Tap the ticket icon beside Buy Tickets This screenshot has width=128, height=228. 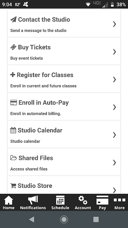click(13, 47)
